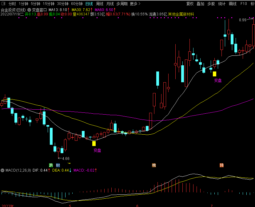Click the yellow 变盘 marker in May
The width and height of the screenshot is (255, 207).
tap(94, 144)
